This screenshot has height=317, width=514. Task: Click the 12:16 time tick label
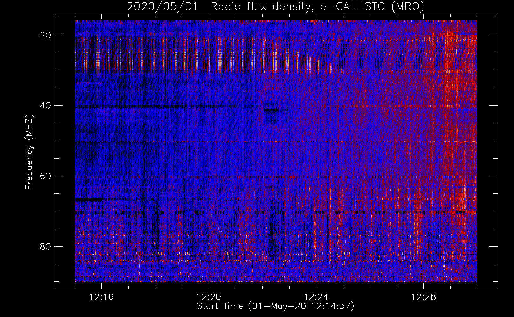coord(101,297)
